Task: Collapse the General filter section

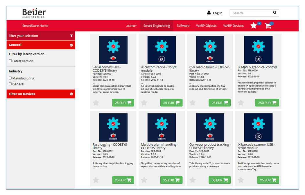Action: (71, 45)
